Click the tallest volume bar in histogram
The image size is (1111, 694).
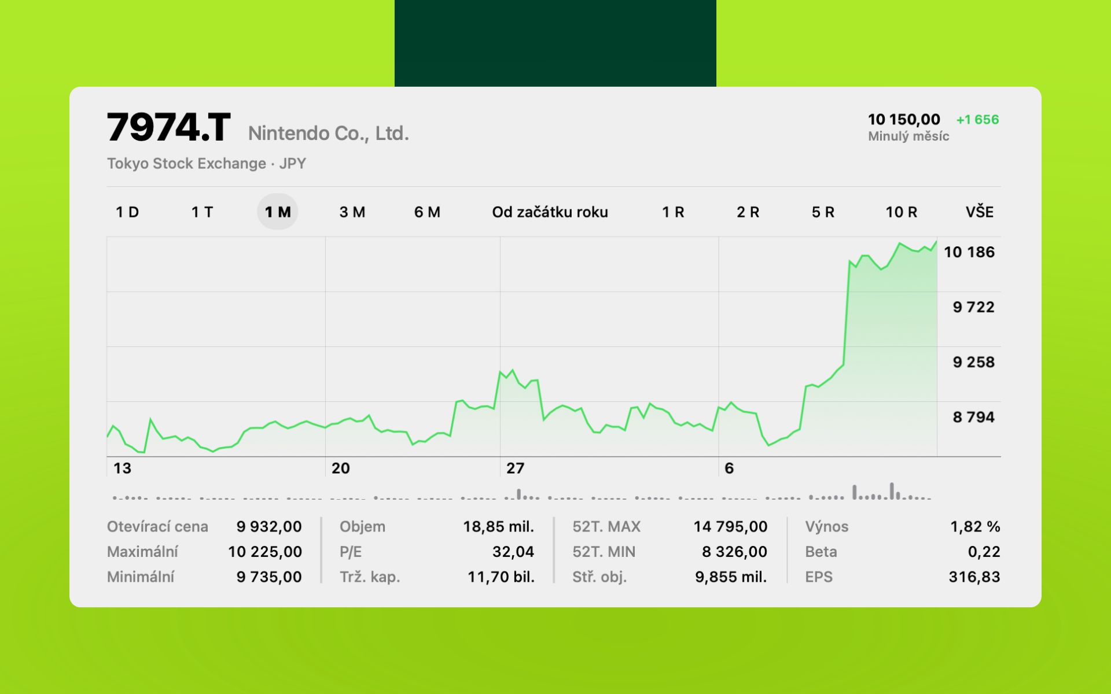pos(892,491)
